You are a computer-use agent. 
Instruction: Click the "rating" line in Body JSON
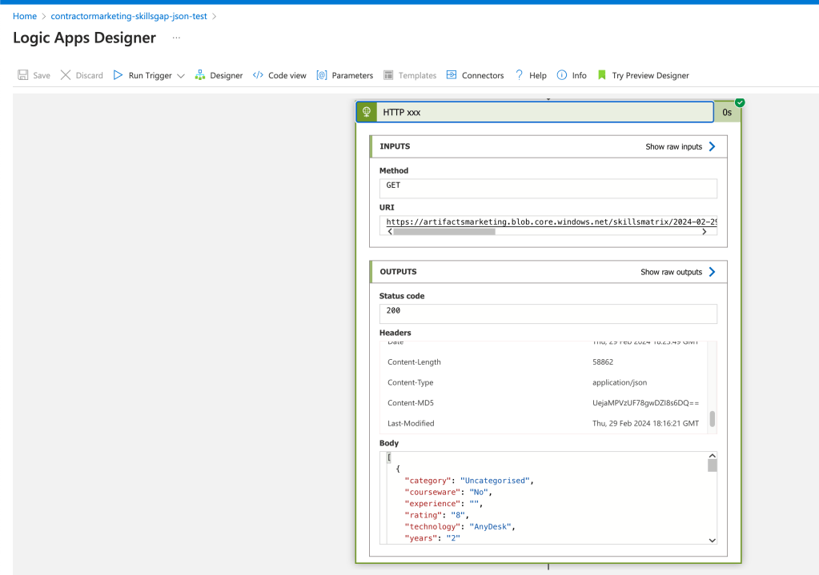click(436, 515)
